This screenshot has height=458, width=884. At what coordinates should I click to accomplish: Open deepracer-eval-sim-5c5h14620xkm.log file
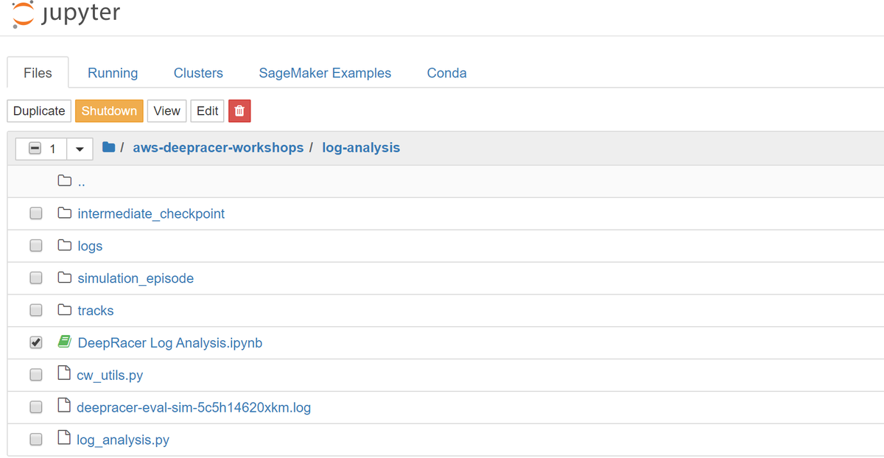194,407
